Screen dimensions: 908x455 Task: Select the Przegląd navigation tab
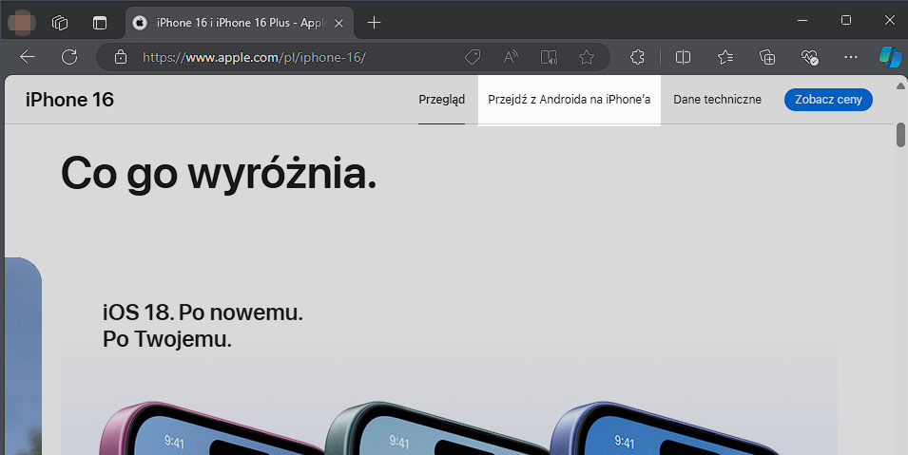coord(442,100)
